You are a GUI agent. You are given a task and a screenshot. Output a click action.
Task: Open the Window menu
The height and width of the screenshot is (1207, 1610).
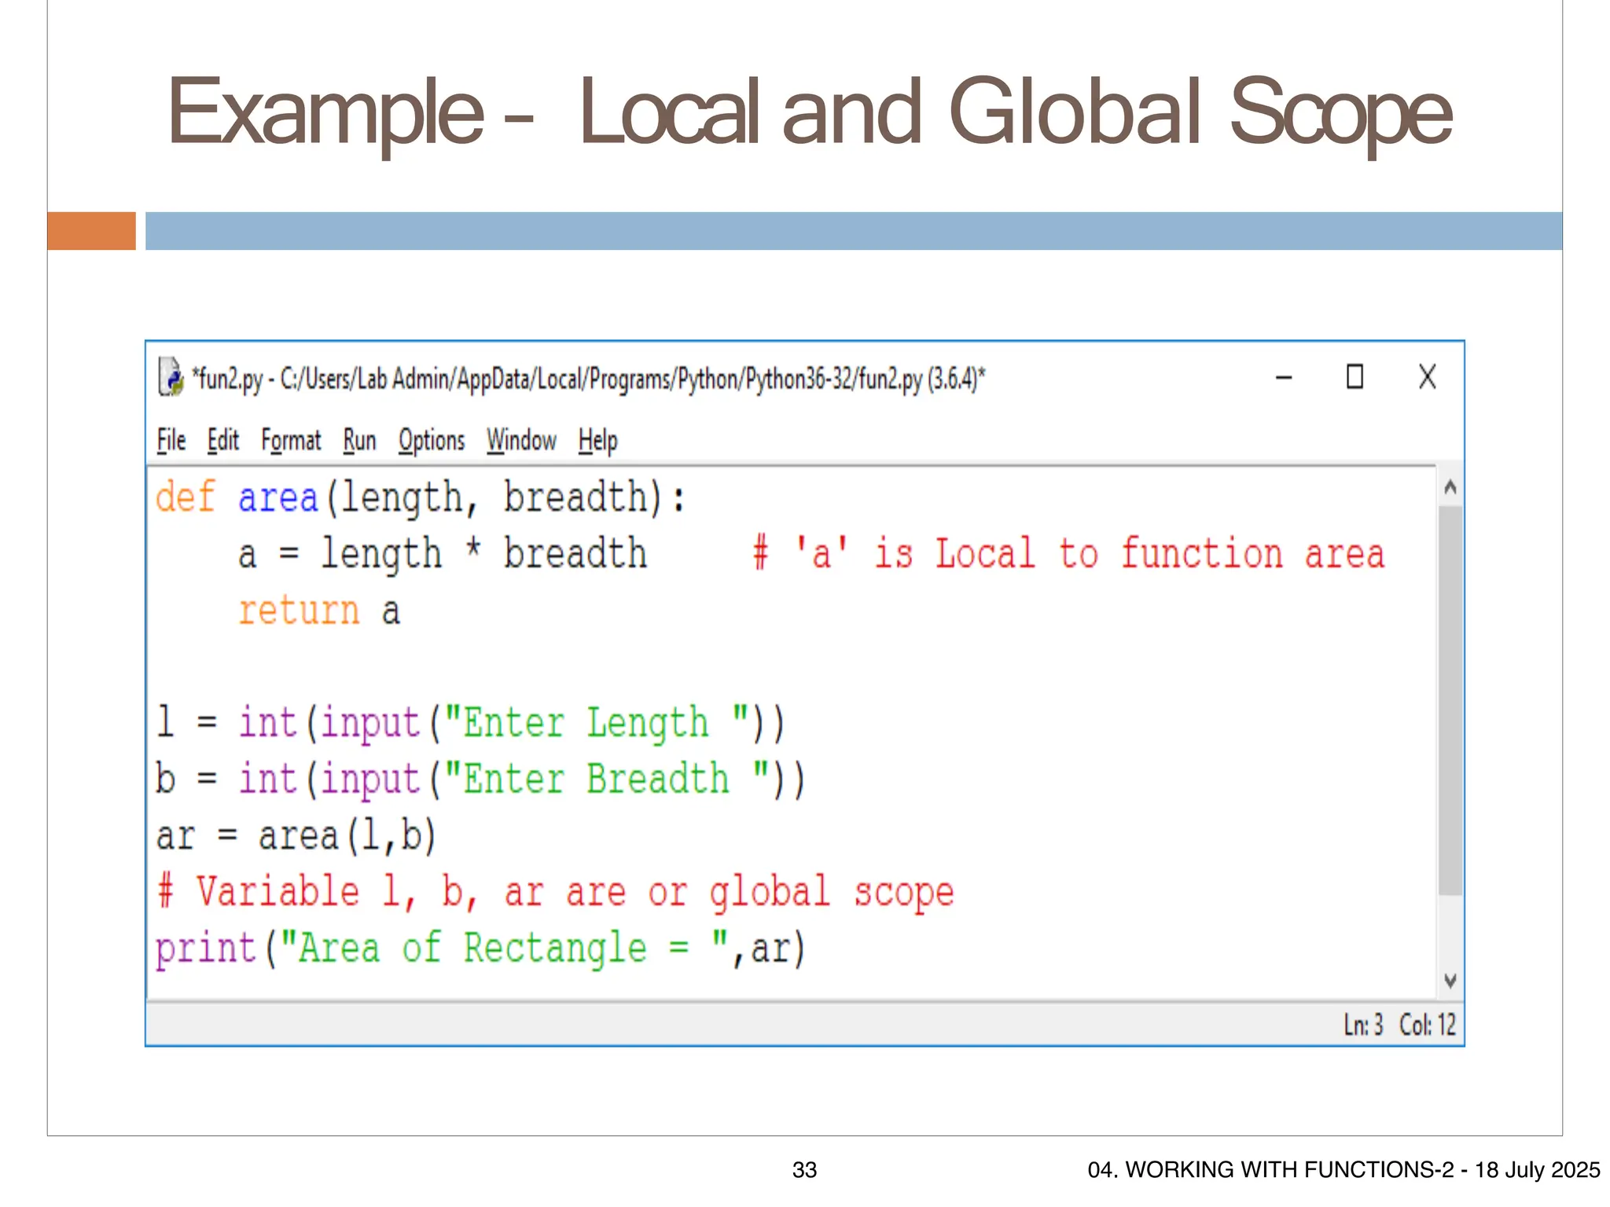(521, 440)
